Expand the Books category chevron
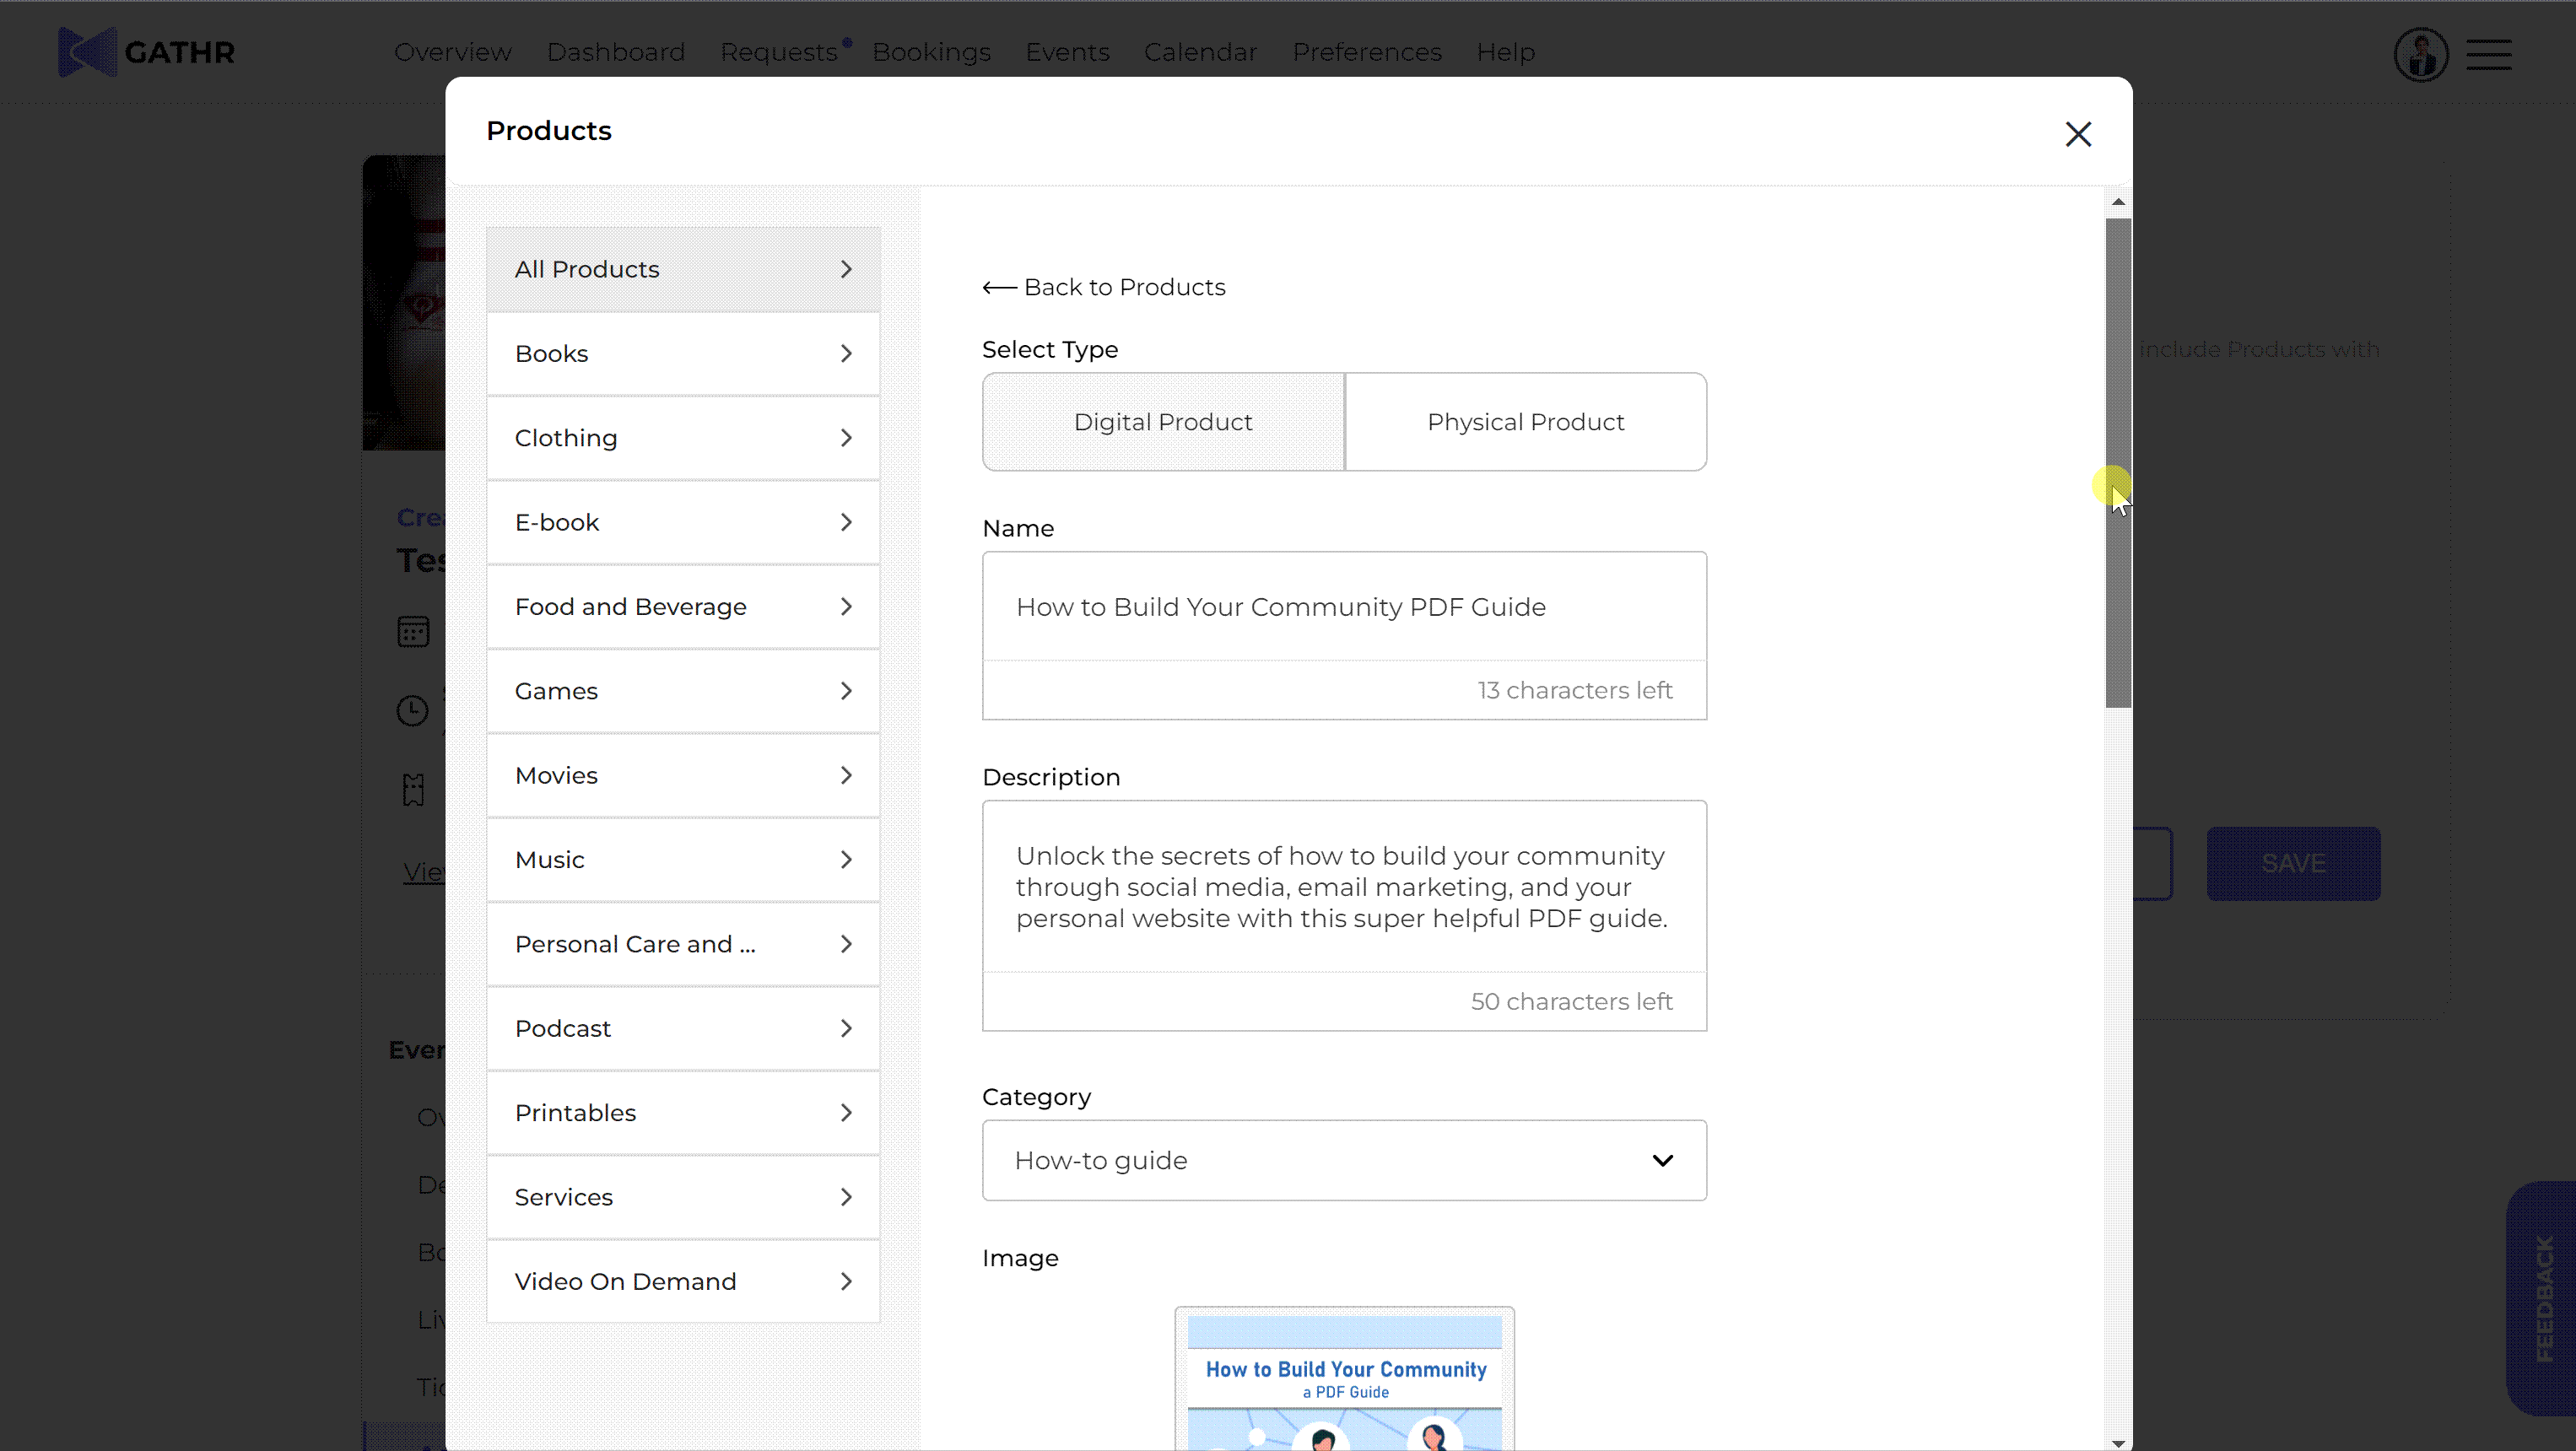 [846, 354]
